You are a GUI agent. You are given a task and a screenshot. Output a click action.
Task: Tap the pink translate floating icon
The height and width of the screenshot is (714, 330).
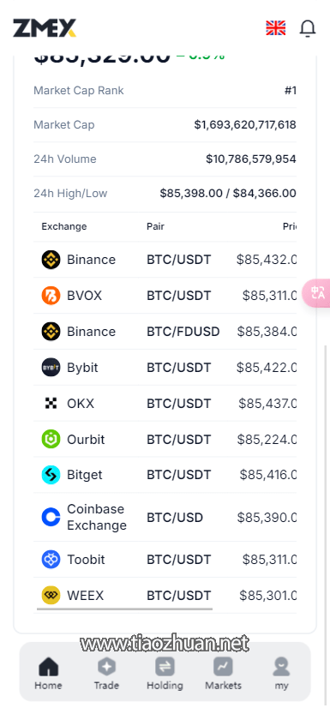click(x=317, y=292)
